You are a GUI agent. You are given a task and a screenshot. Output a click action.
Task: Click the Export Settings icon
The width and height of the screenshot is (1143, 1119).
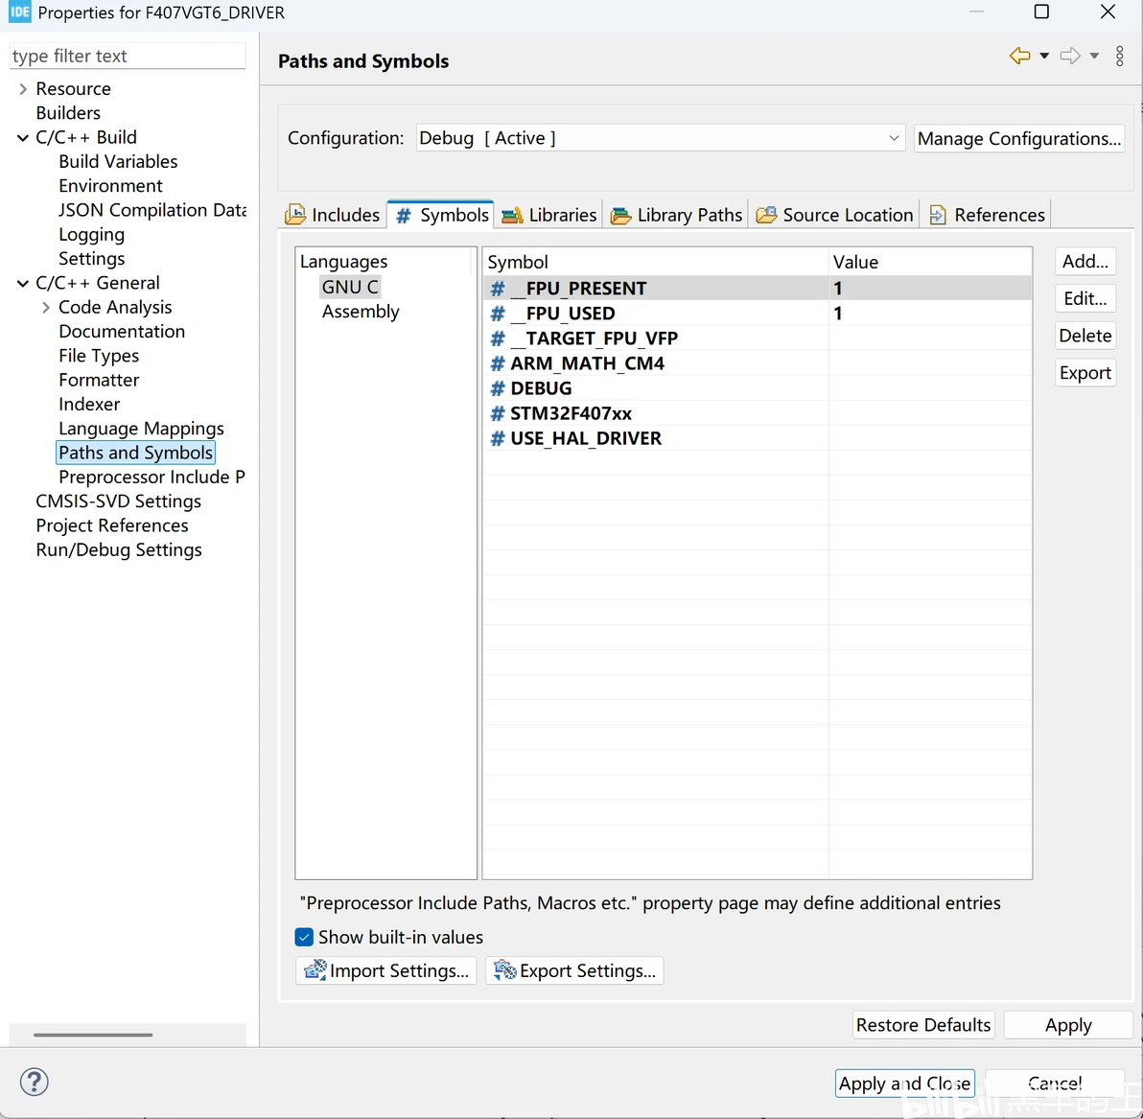coord(504,970)
